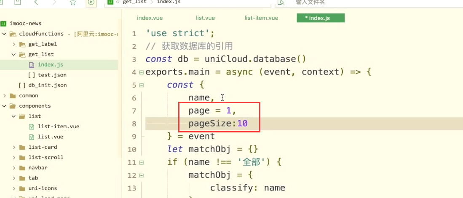
Task: Select the components folder name
Action: tap(35, 106)
